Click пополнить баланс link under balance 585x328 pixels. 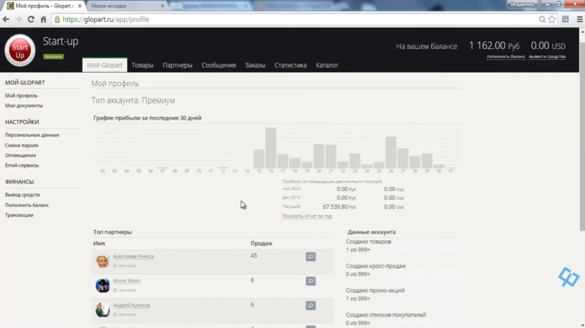tap(506, 57)
